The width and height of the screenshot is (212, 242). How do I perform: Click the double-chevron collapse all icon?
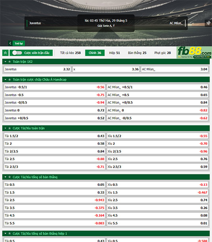click(x=6, y=53)
